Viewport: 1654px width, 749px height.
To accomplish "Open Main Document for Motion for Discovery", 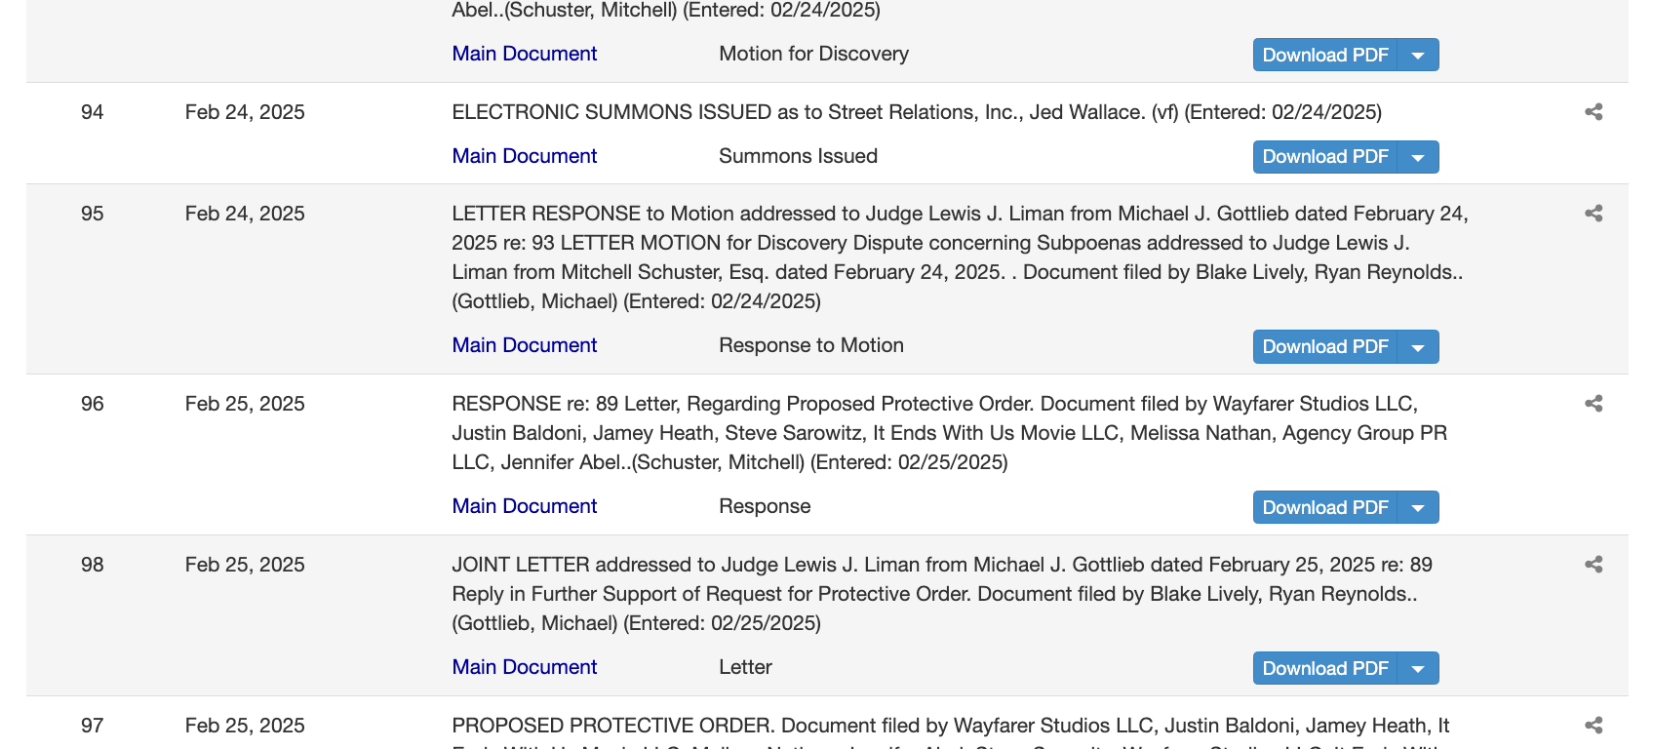I will (524, 54).
